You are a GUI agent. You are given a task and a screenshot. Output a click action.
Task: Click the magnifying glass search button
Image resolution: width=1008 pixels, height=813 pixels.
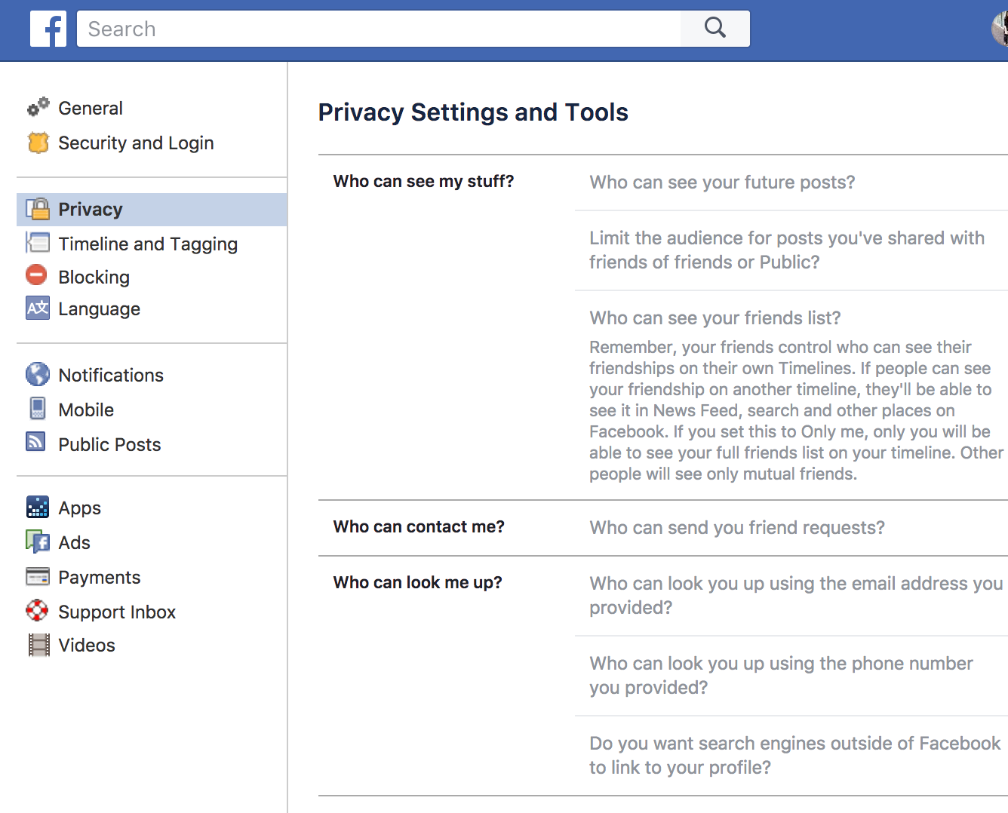pos(715,29)
